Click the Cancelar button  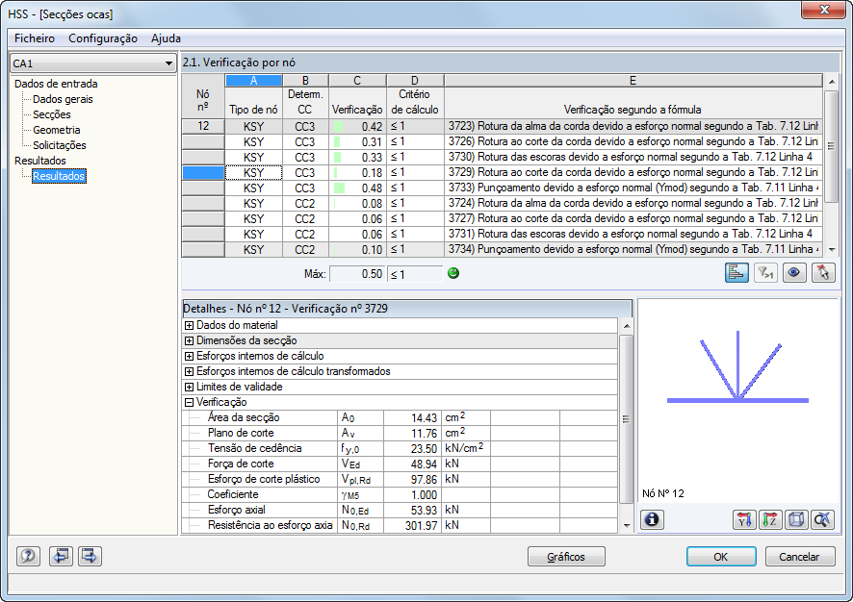tap(800, 557)
